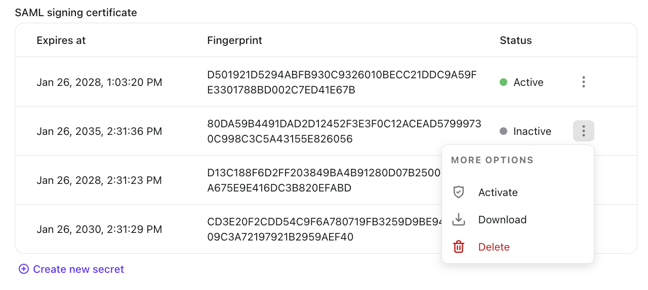Select Download in the More Options menu
The height and width of the screenshot is (290, 648).
click(x=502, y=220)
